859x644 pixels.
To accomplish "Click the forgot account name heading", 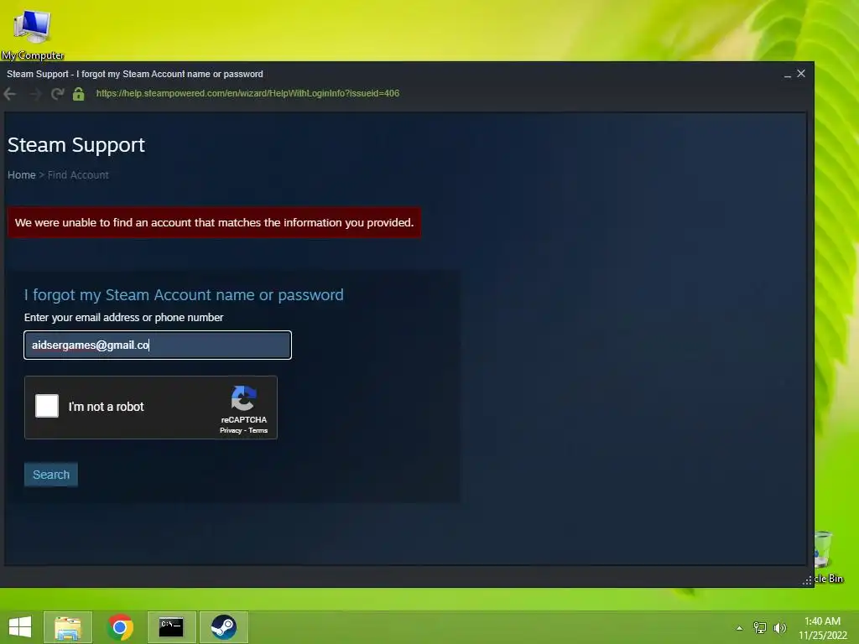I will click(x=184, y=294).
